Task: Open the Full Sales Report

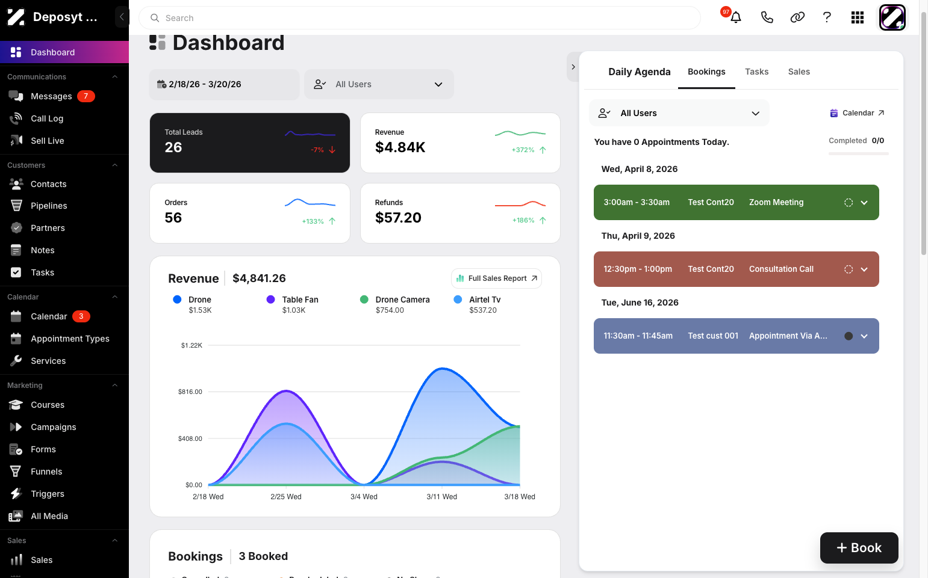Action: click(x=496, y=278)
